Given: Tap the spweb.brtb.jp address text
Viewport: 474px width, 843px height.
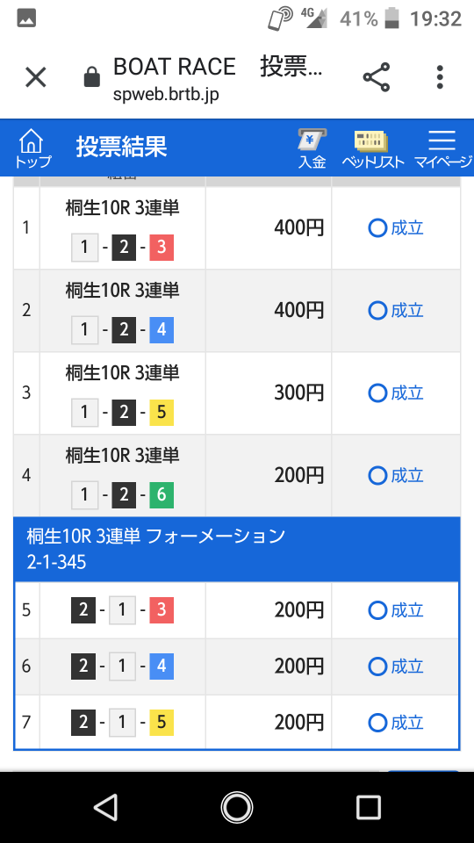Looking at the screenshot, I should point(166,94).
